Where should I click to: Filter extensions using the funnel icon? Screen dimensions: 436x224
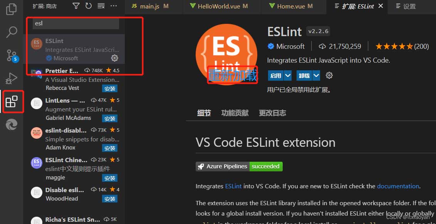[x=75, y=6]
